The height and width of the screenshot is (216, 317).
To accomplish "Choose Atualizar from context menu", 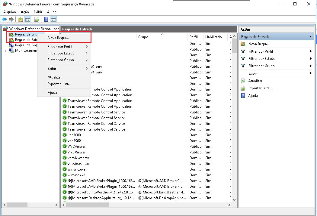I will (x=64, y=77).
